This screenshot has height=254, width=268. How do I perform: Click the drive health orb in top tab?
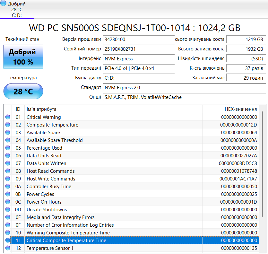click(x=4, y=4)
